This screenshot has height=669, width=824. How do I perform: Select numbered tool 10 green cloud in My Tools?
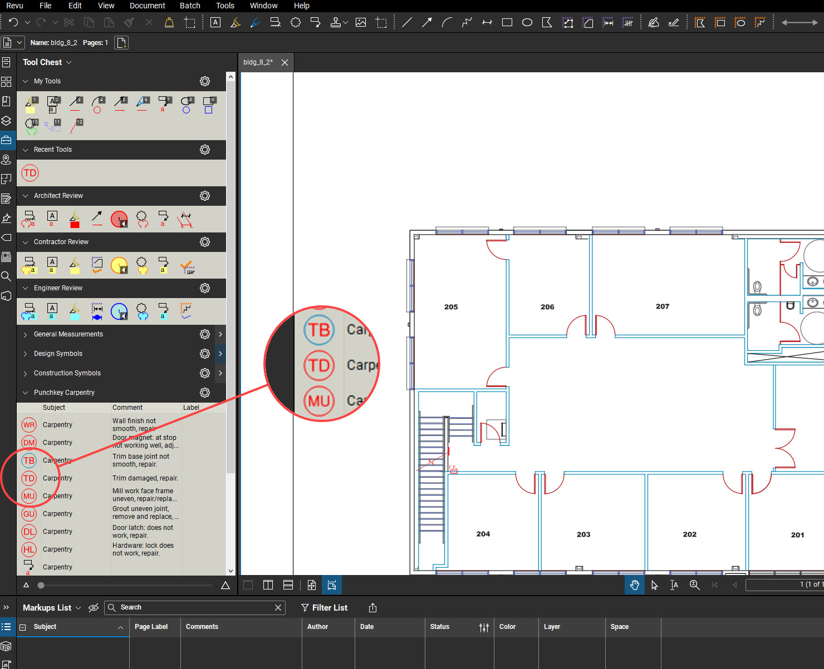pos(31,127)
